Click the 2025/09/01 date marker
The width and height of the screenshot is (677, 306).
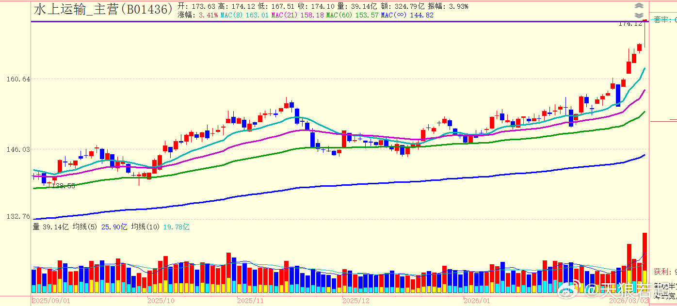(51, 301)
